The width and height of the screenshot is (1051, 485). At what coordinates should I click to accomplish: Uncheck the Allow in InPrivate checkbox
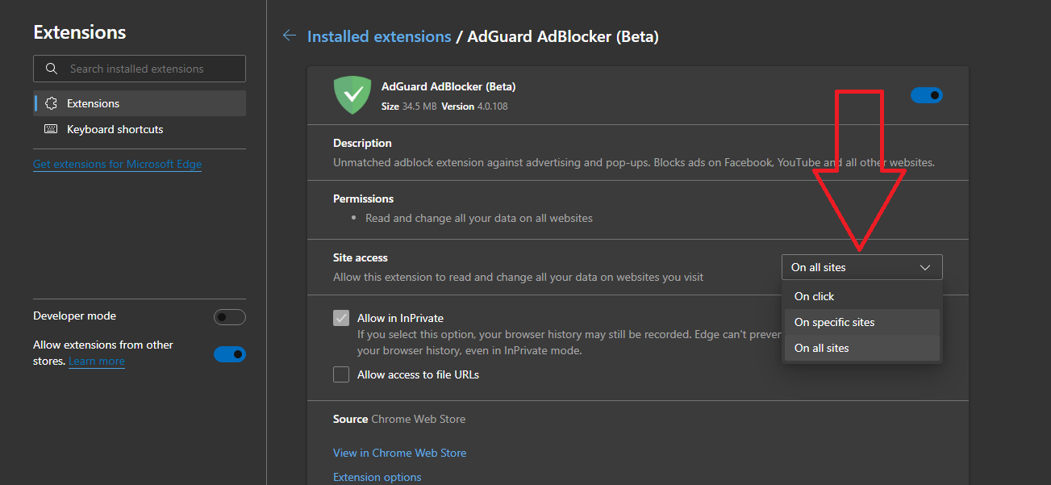click(341, 318)
